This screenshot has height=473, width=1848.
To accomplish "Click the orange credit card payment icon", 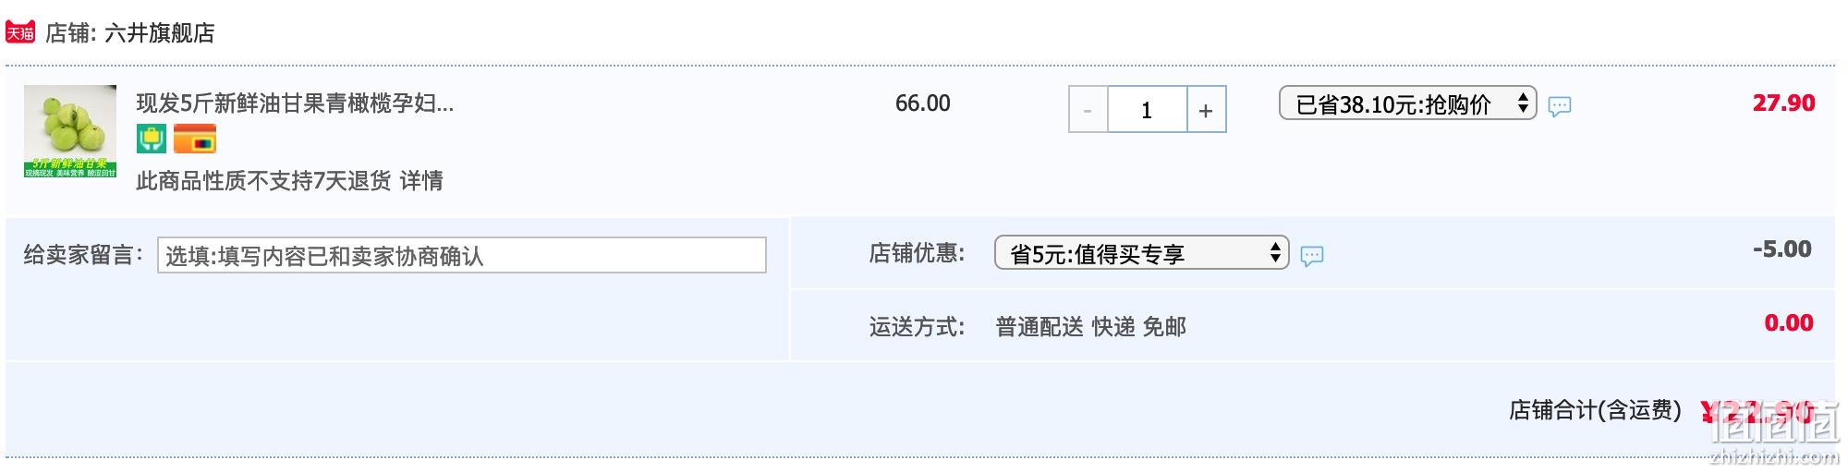I will pyautogui.click(x=195, y=139).
